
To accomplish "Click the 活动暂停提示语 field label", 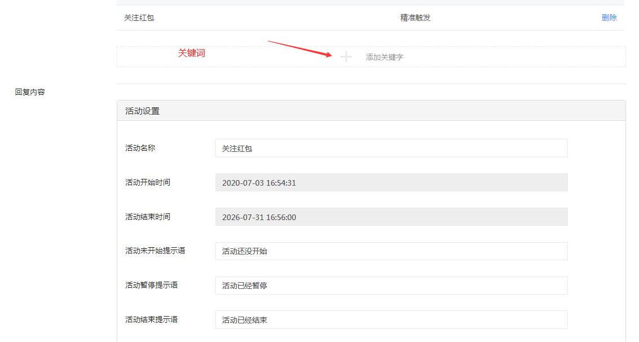I will click(151, 285).
